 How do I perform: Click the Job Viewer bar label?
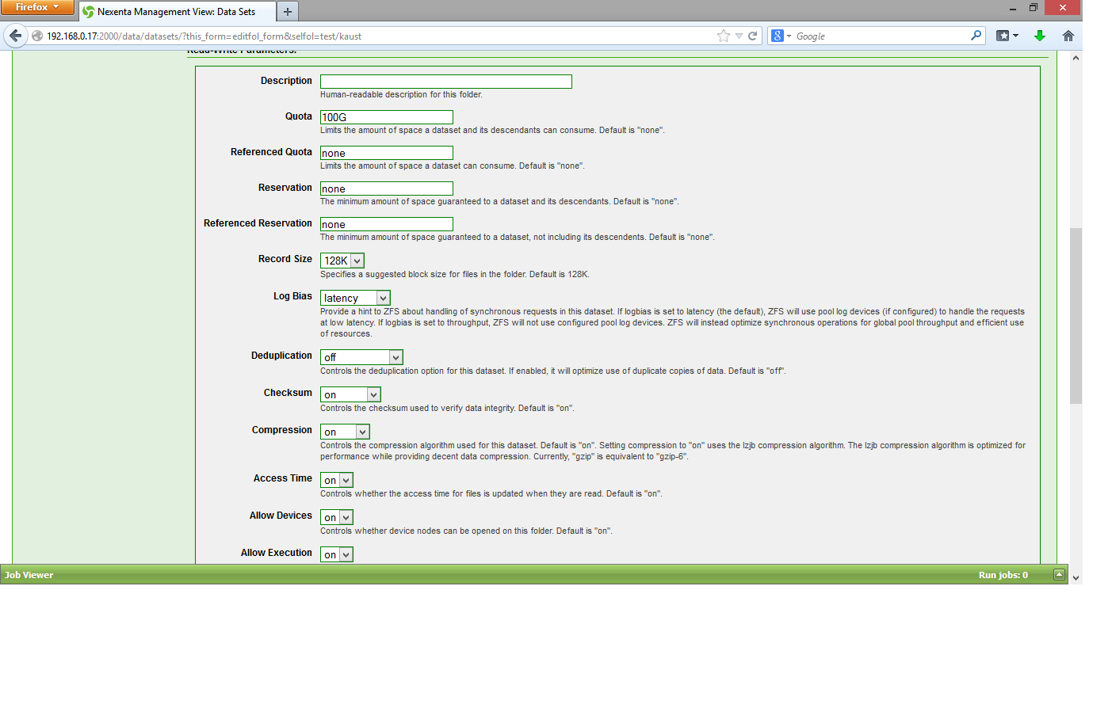click(x=29, y=575)
